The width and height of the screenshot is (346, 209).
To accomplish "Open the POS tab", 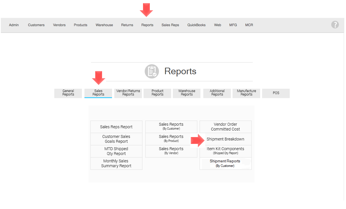I will click(276, 93).
